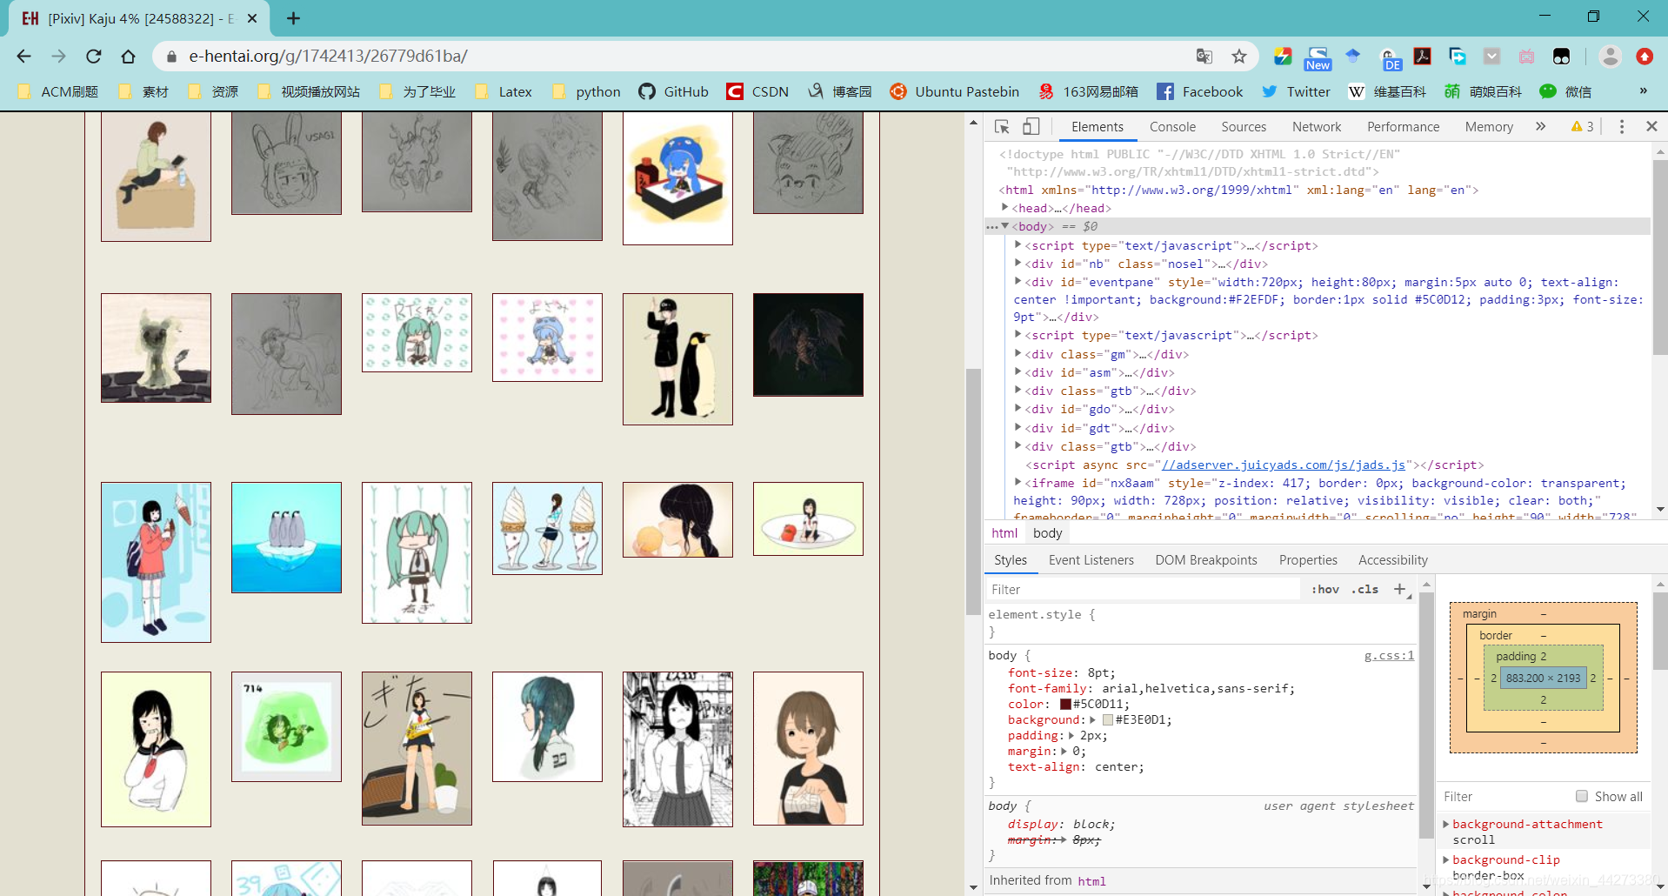Enable the Show all computed styles checkbox

[x=1582, y=796]
